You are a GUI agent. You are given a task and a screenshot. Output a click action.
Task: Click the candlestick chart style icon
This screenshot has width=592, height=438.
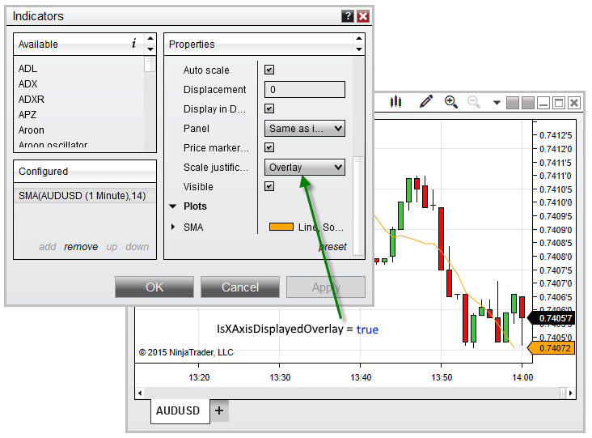pyautogui.click(x=396, y=102)
